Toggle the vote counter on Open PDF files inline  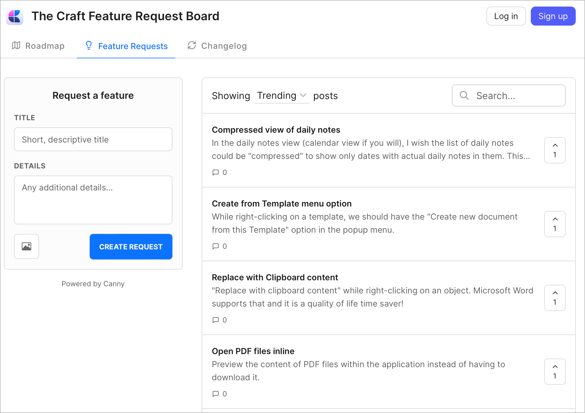(x=555, y=371)
